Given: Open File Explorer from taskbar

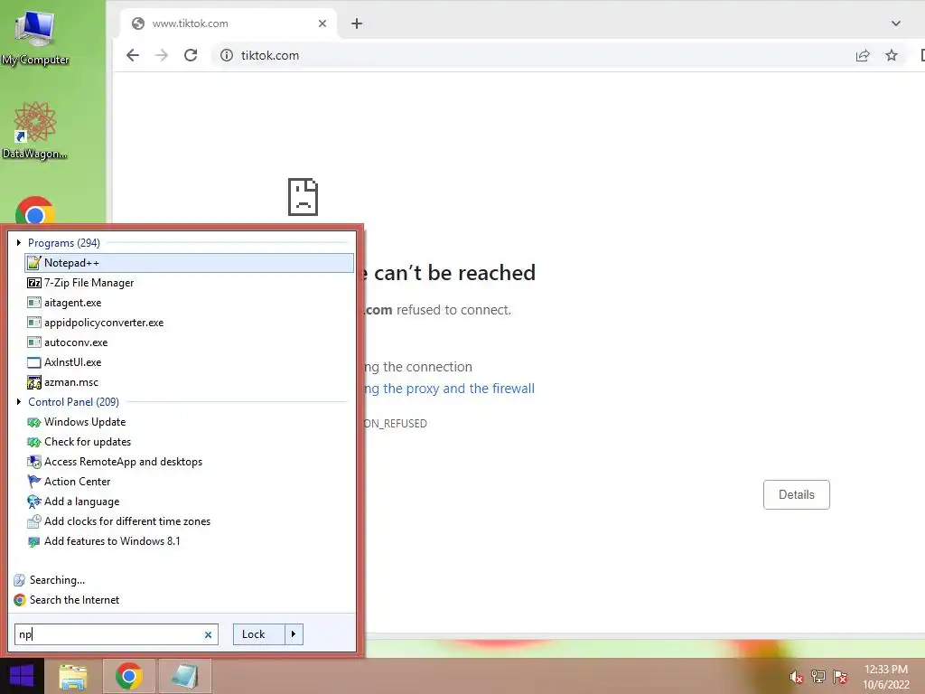Looking at the screenshot, I should [x=73, y=676].
